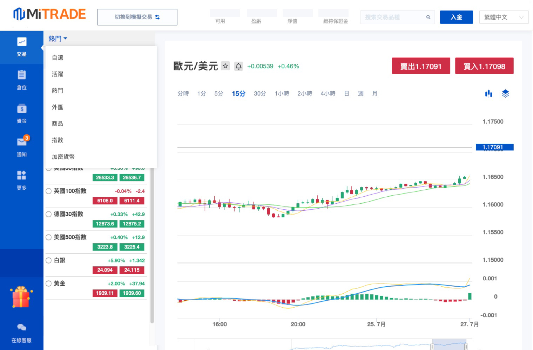The image size is (533, 350).
Task: Select the 黃金 radio button
Action: point(49,283)
